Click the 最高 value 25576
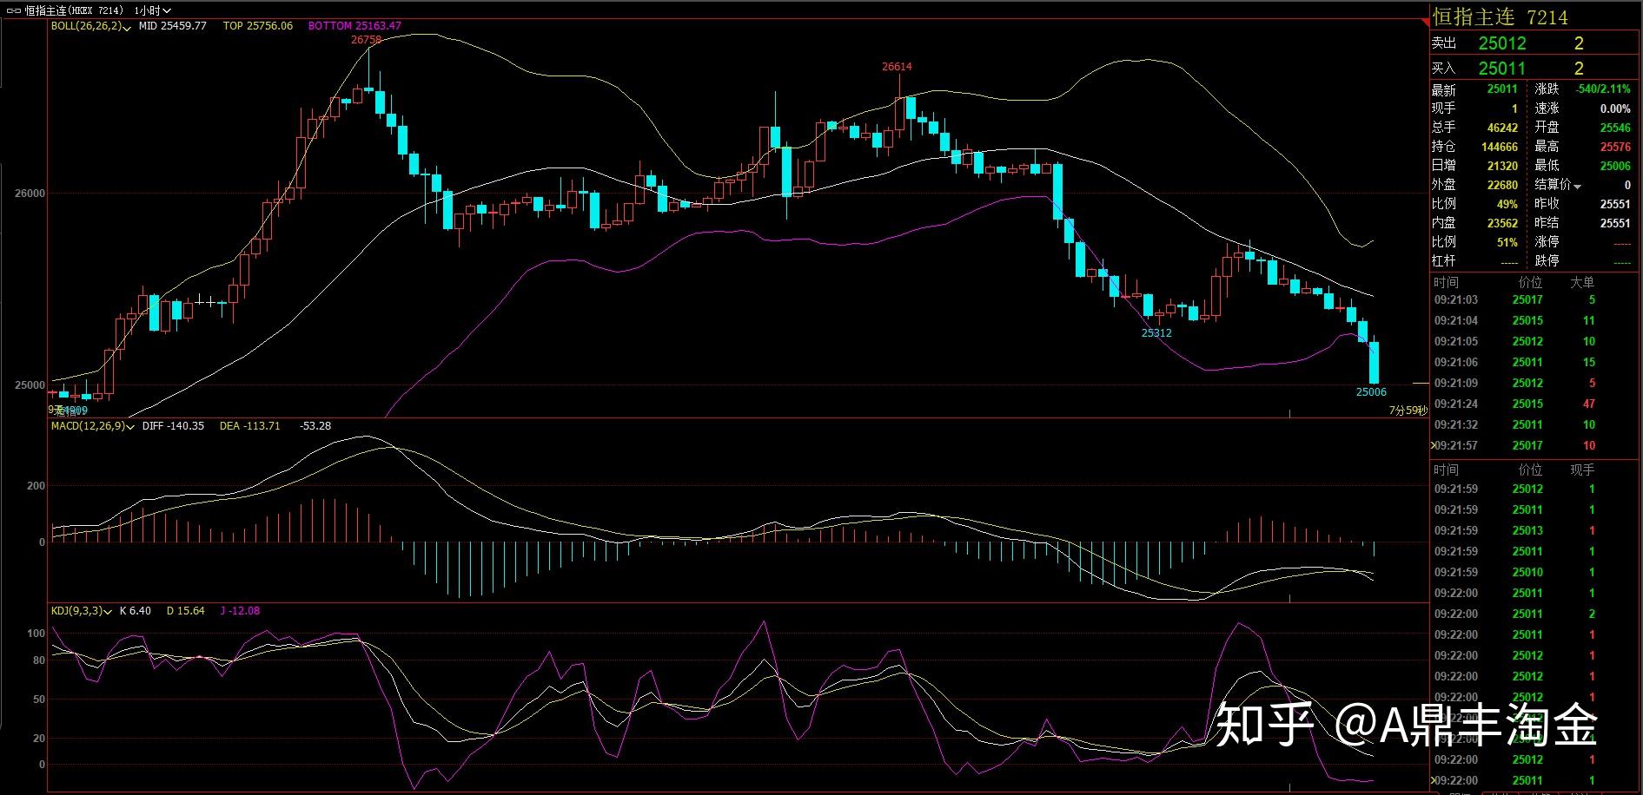The width and height of the screenshot is (1643, 795). [x=1615, y=147]
